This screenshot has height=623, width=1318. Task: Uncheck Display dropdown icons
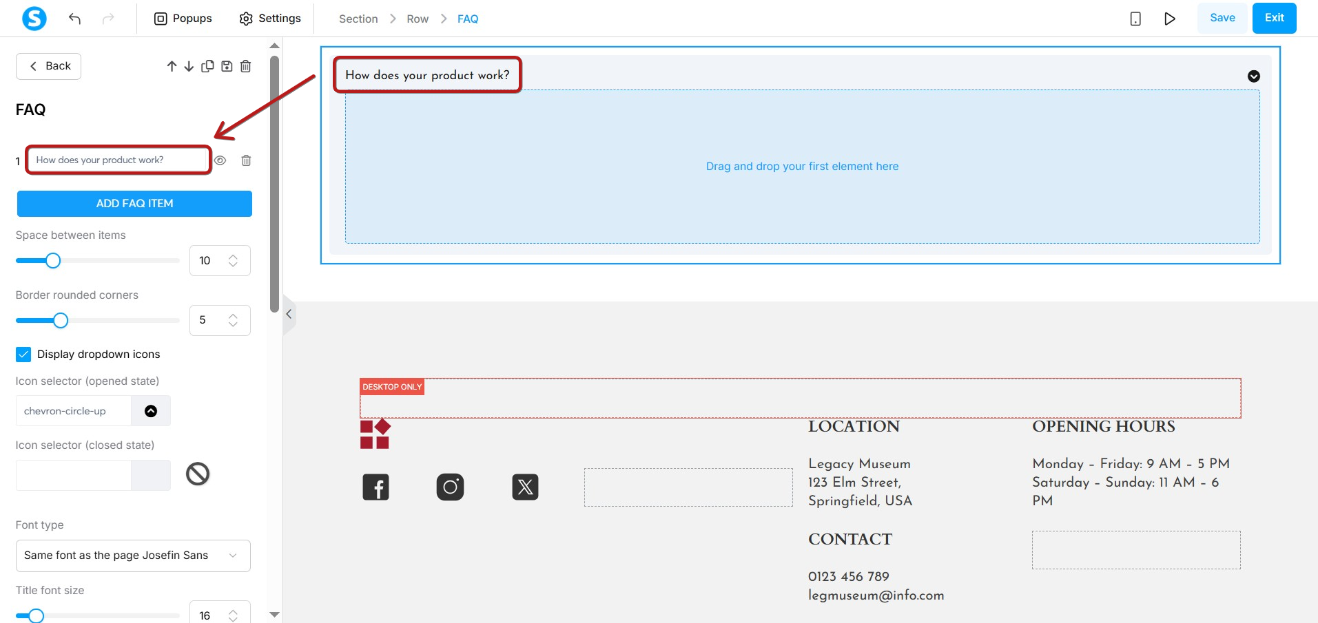23,355
